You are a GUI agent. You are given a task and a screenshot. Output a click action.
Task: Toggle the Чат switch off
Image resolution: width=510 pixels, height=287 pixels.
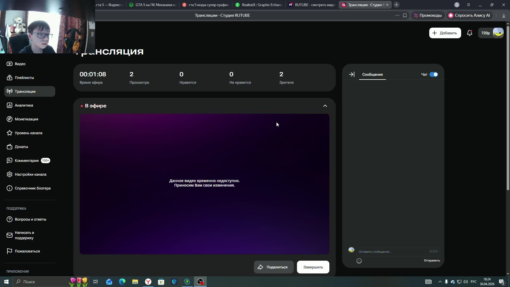coord(433,74)
